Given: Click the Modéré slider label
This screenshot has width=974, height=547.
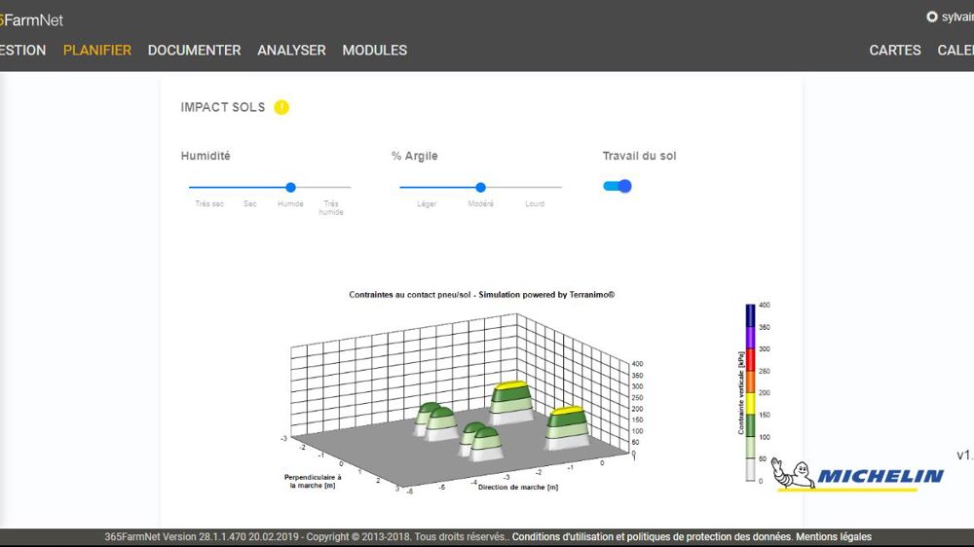Looking at the screenshot, I should tap(481, 203).
